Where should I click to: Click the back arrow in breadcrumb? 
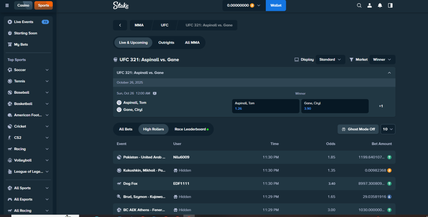pyautogui.click(x=120, y=25)
